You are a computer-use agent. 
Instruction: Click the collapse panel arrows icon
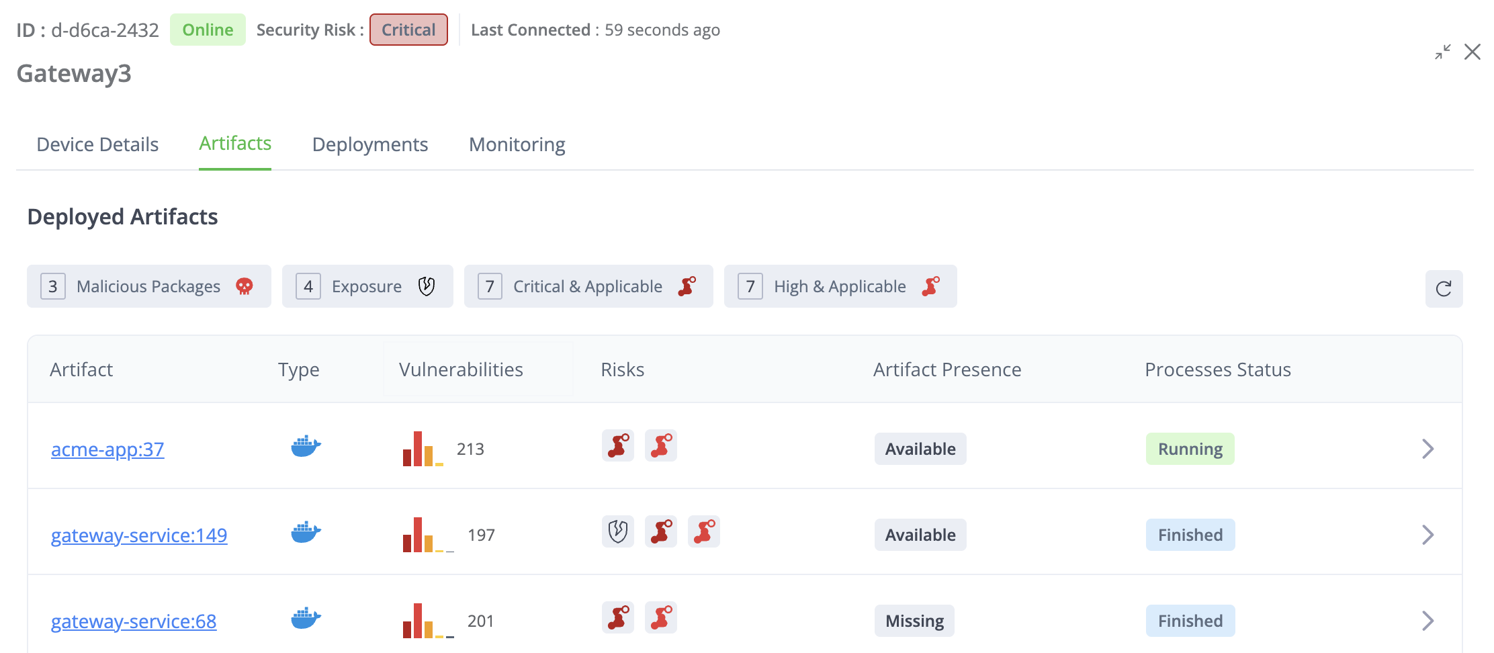click(x=1442, y=52)
